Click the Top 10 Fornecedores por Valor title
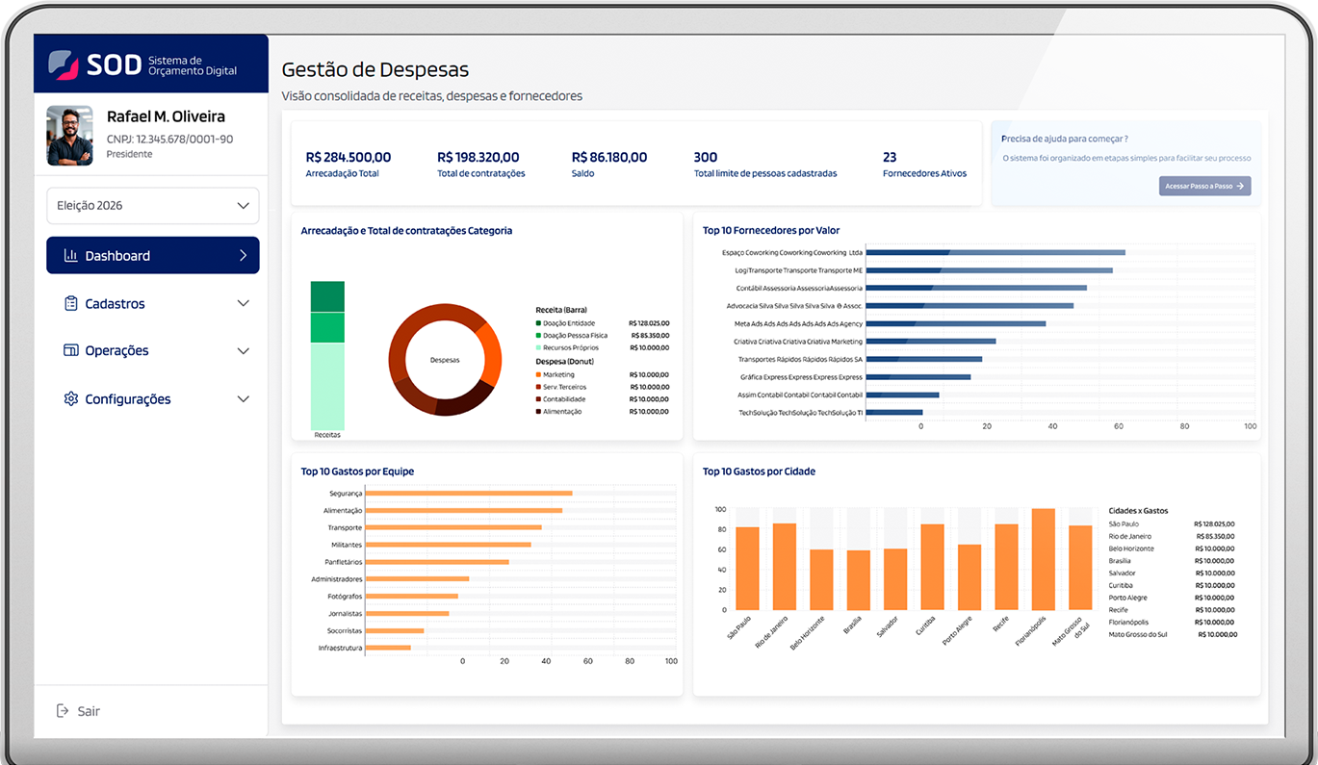Screen dimensions: 1318x765 coord(771,230)
